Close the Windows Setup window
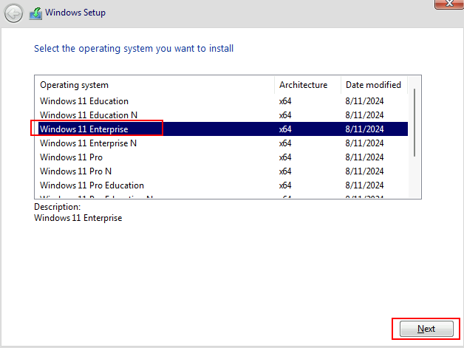Image resolution: width=464 pixels, height=348 pixels. point(449,4)
